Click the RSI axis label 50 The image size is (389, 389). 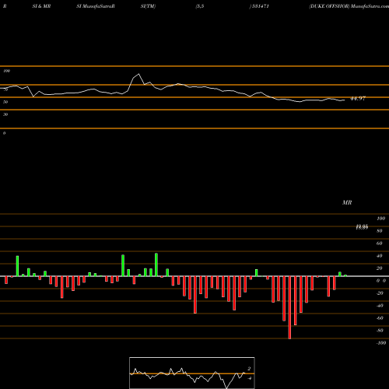(x=5, y=102)
